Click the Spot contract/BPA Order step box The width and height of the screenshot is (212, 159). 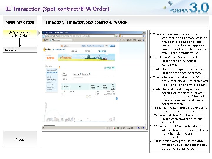[20, 34]
